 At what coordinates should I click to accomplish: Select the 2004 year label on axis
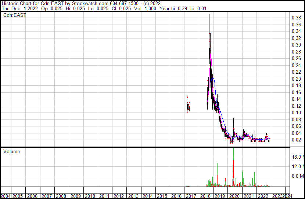[x=6, y=196]
